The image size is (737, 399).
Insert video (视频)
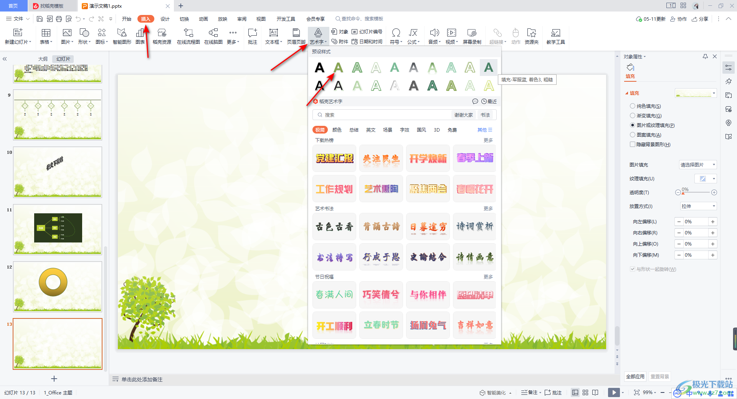point(452,36)
